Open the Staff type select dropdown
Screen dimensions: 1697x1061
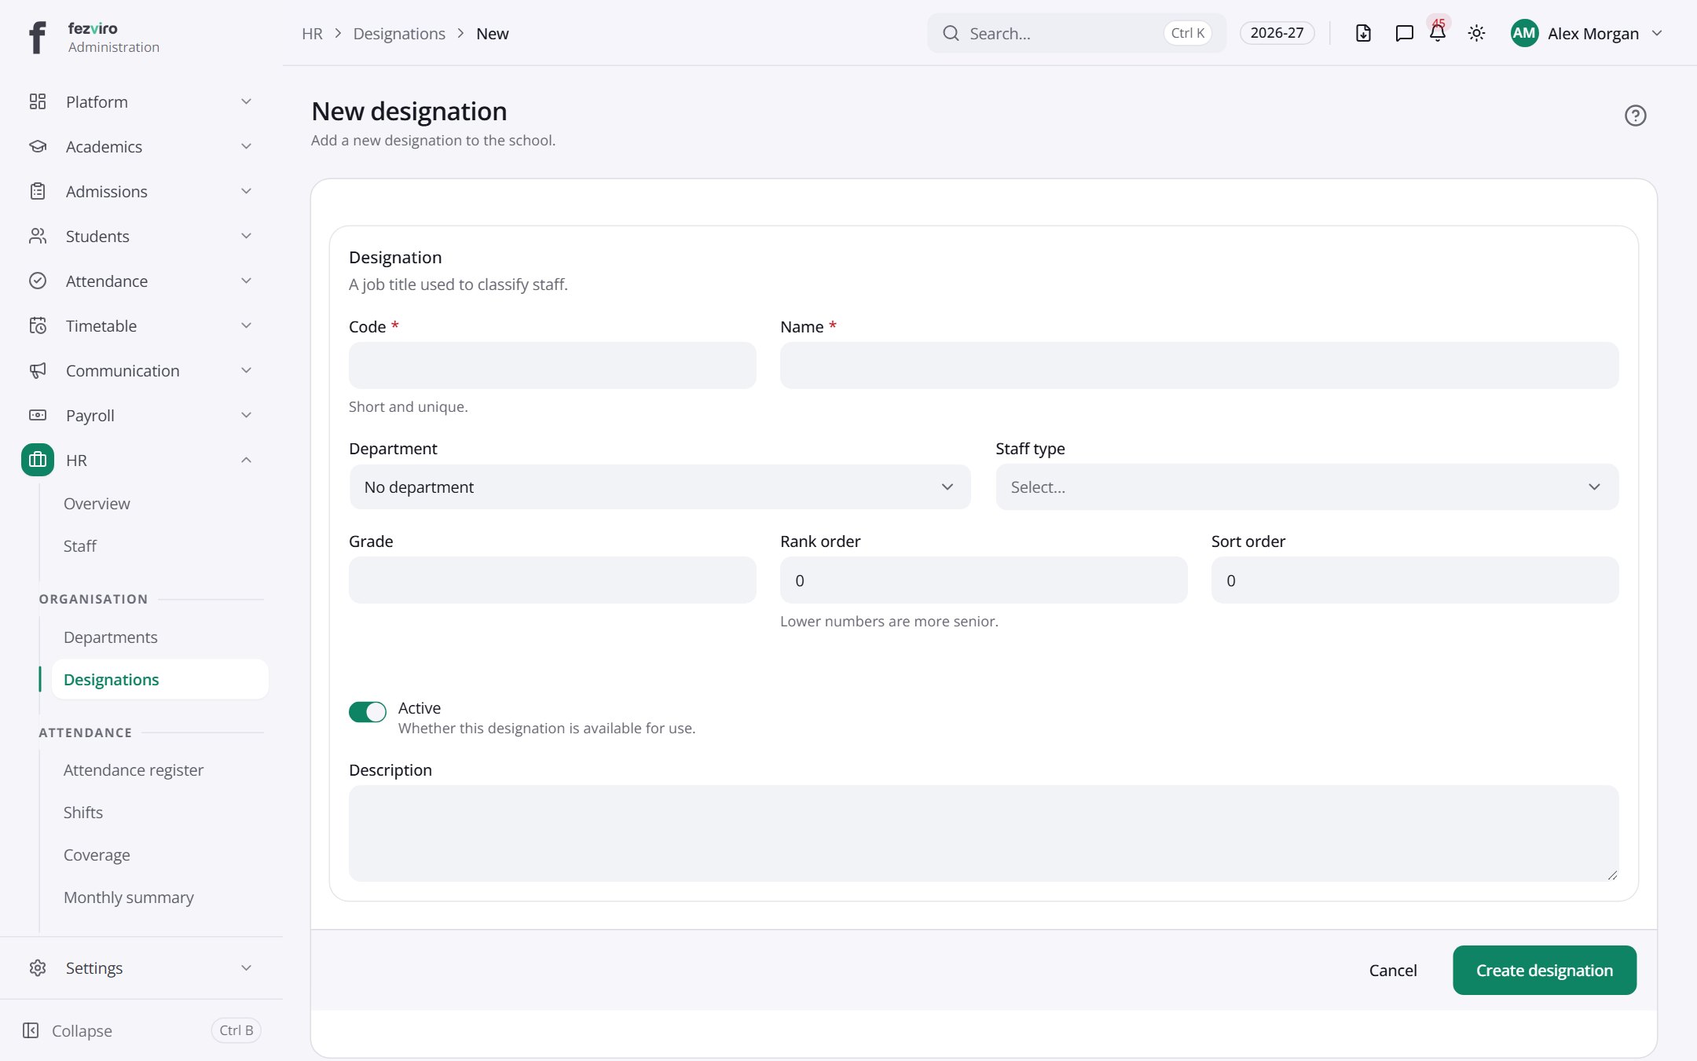coord(1307,487)
